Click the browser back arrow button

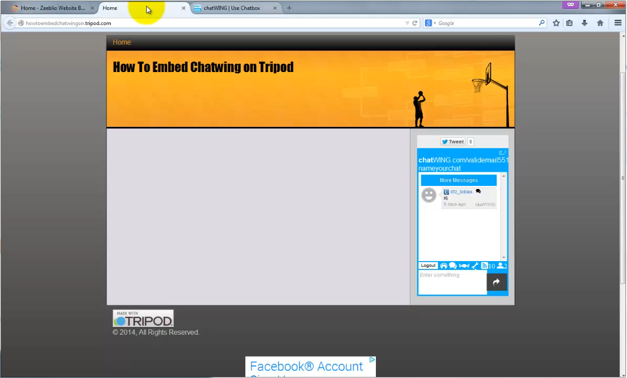9,23
